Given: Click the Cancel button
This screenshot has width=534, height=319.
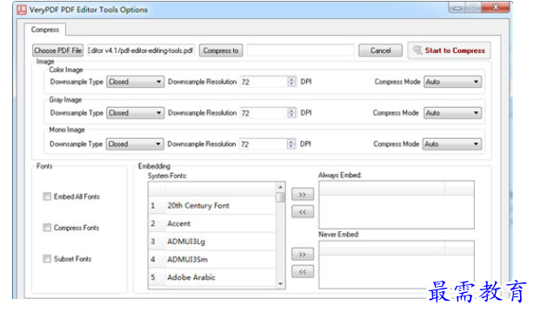Looking at the screenshot, I should coord(380,50).
